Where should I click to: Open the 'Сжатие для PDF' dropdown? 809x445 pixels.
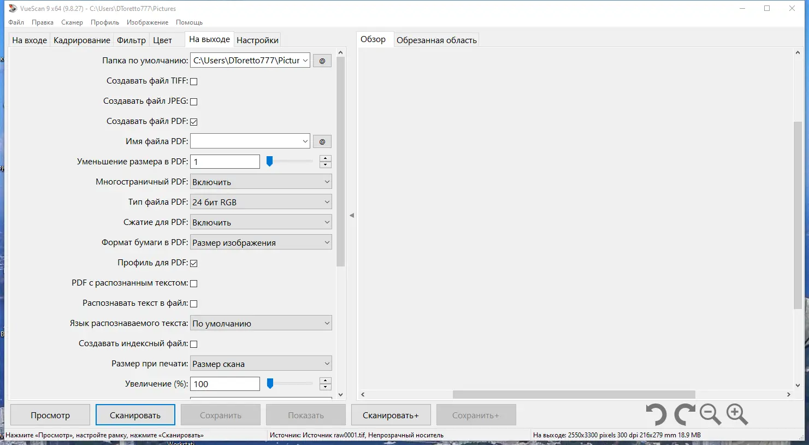pyautogui.click(x=261, y=222)
